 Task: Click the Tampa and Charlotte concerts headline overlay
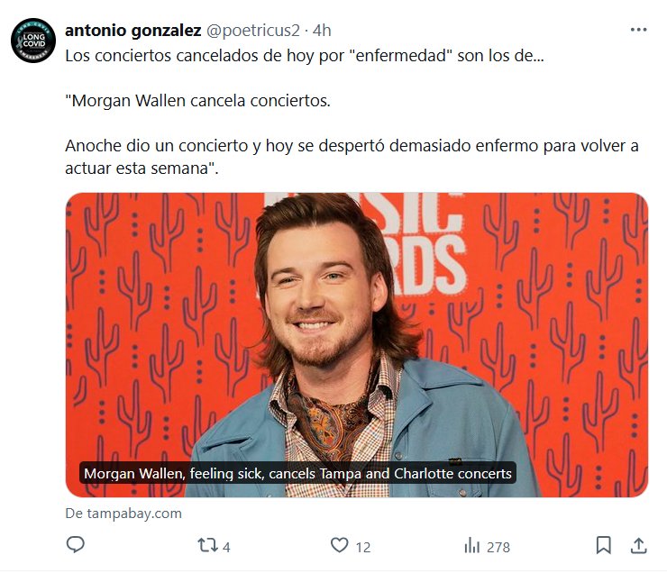(x=297, y=473)
